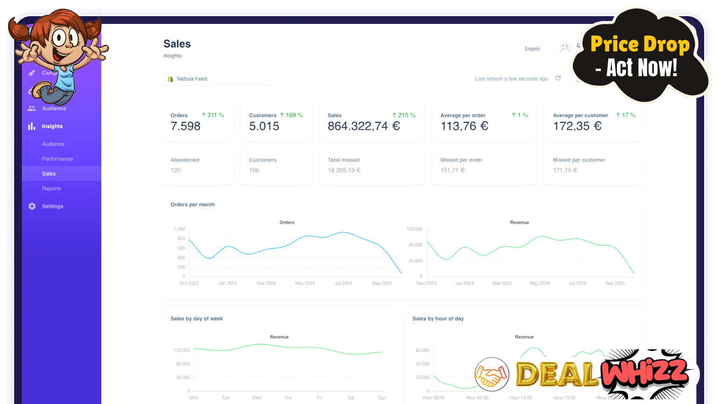Click the Sales page title
Image resolution: width=718 pixels, height=404 pixels.
tap(177, 44)
